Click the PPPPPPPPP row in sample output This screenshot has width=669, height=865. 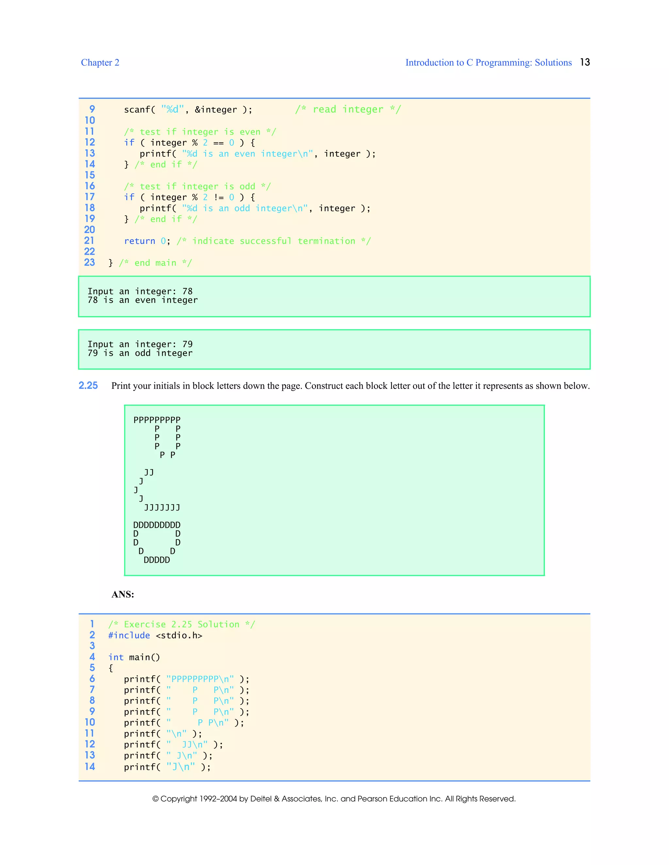157,419
